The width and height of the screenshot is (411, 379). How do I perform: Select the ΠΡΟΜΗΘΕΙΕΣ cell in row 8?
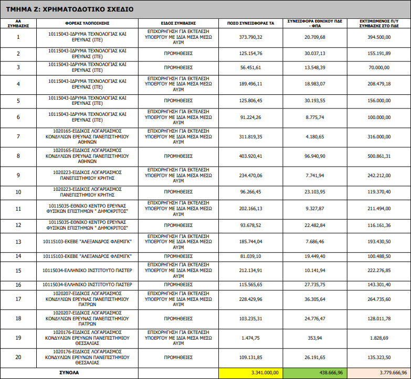178,156
